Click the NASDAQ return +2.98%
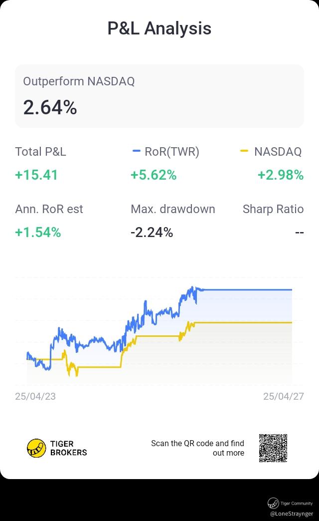 pos(281,175)
